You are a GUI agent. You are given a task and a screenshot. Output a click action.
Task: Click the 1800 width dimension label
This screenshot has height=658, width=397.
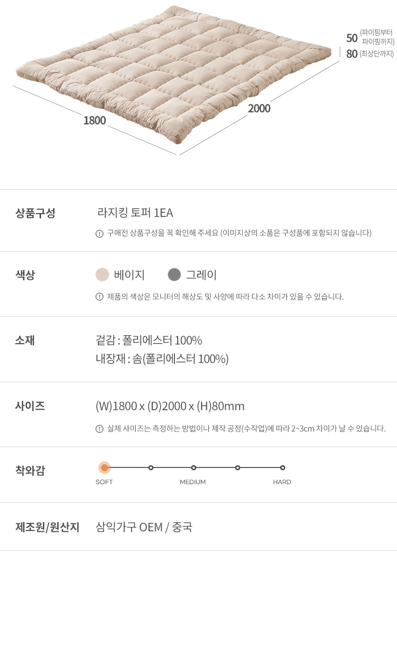(95, 121)
